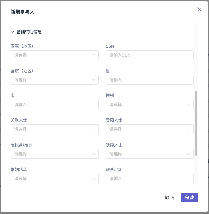This screenshot has width=209, height=214.
Task: Open the 性别 dropdown
Action: pos(150,104)
